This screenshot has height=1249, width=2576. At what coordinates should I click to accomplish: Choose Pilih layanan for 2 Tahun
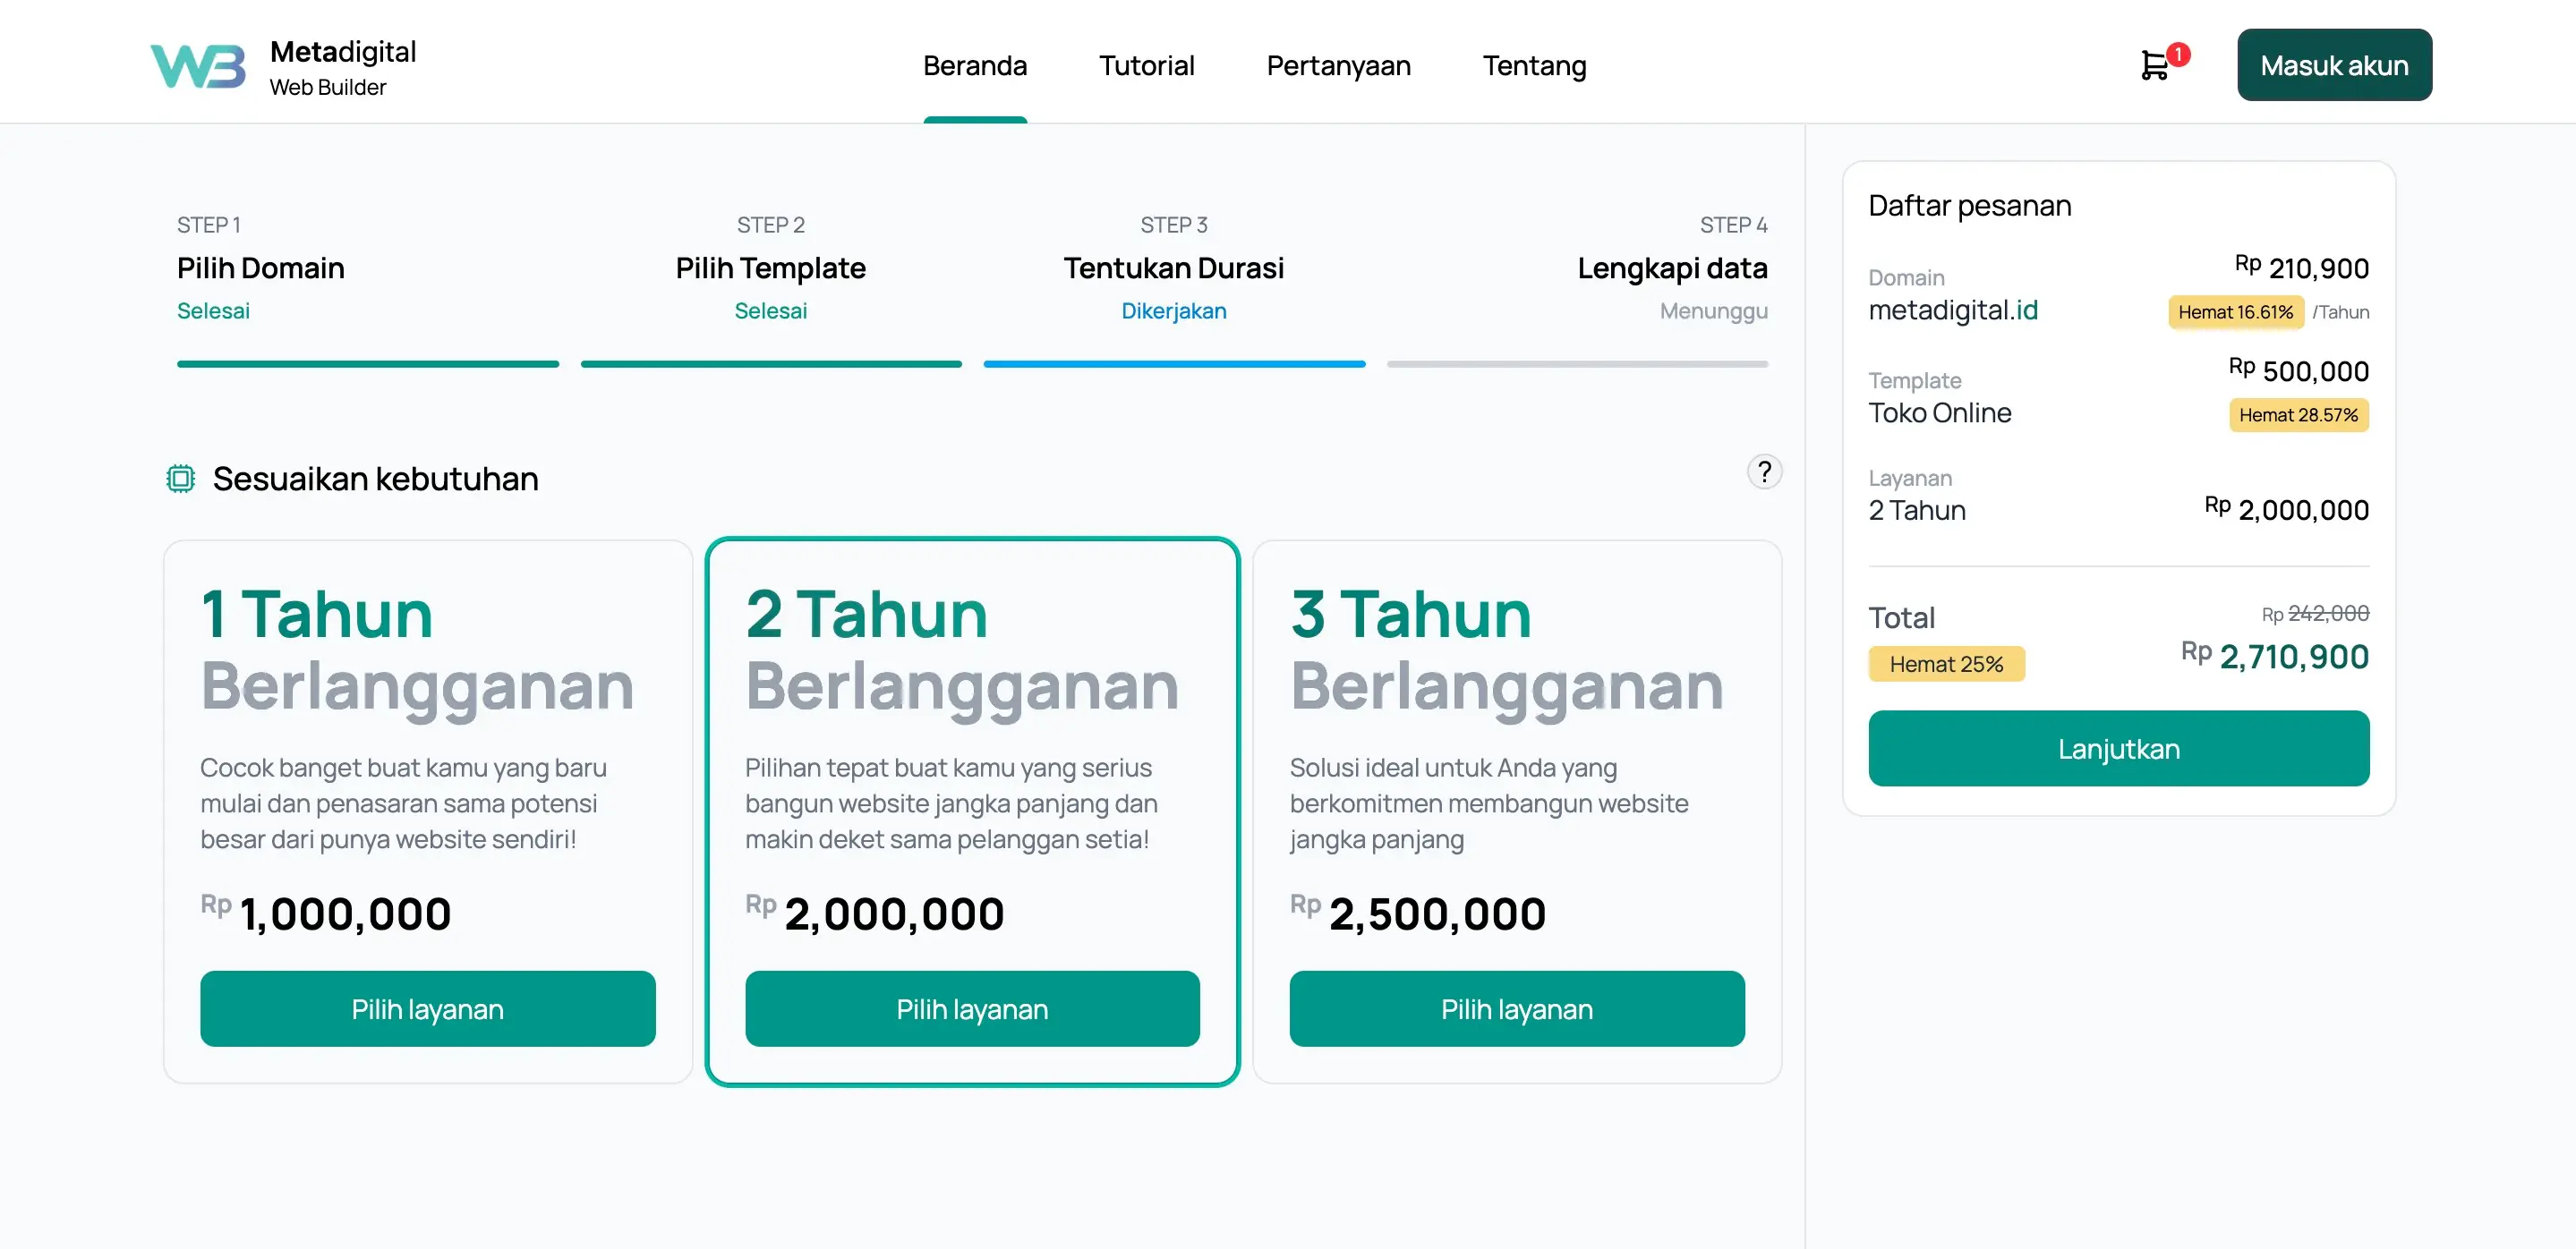pyautogui.click(x=972, y=1008)
